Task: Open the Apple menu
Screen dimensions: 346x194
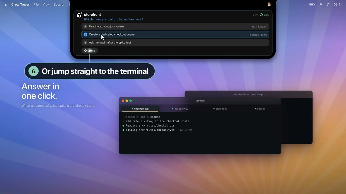Action: click(6, 4)
